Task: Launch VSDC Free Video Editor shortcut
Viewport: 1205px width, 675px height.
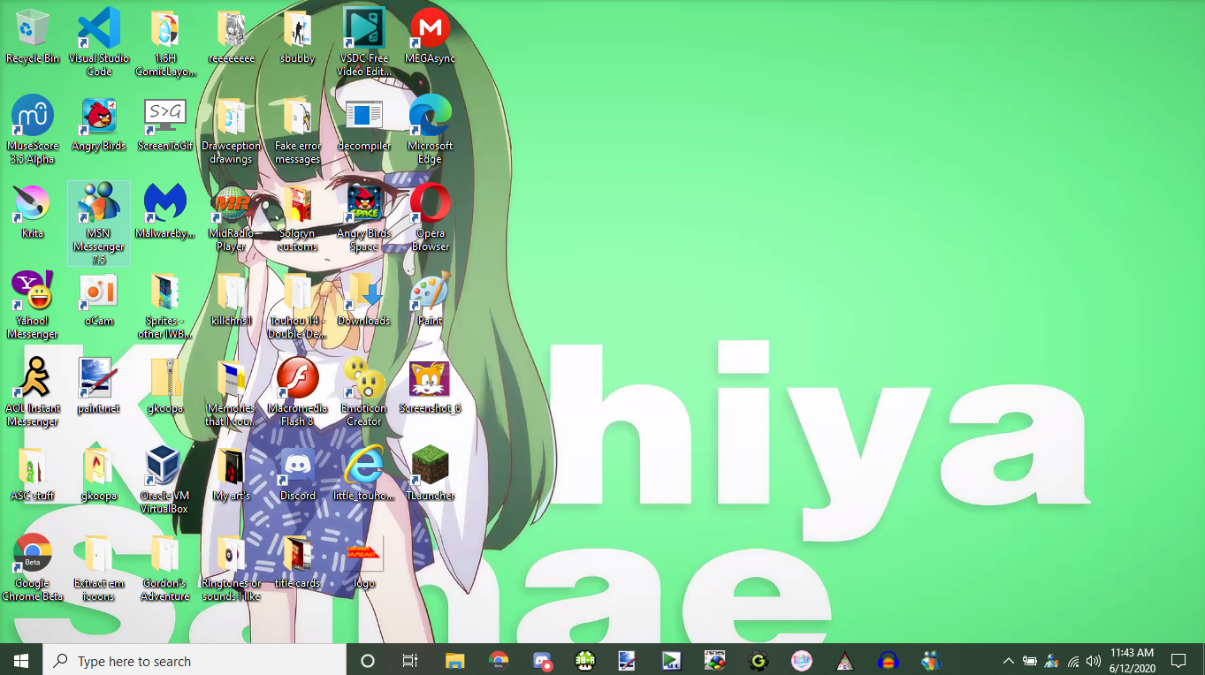Action: point(364,42)
